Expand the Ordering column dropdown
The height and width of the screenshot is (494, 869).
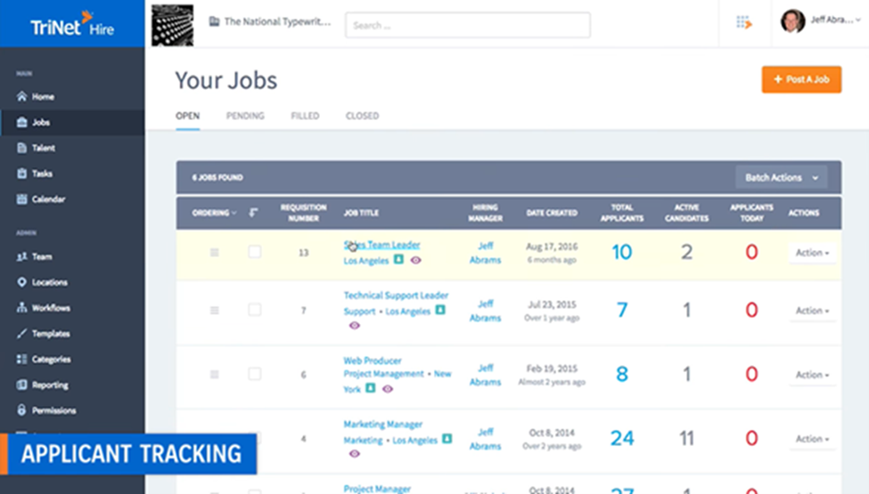[x=214, y=213]
